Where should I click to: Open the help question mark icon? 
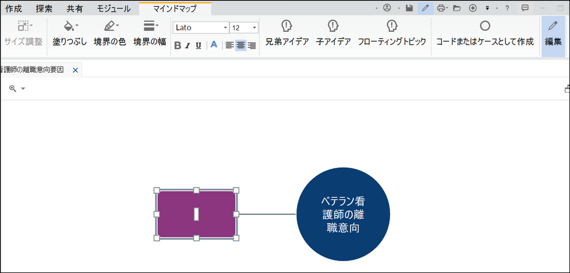coord(506,8)
